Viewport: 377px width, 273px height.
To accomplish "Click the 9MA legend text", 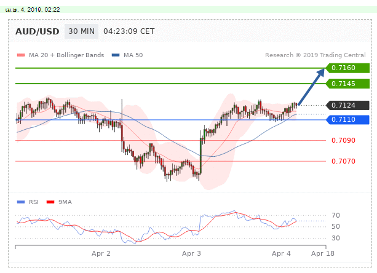I will [65, 202].
